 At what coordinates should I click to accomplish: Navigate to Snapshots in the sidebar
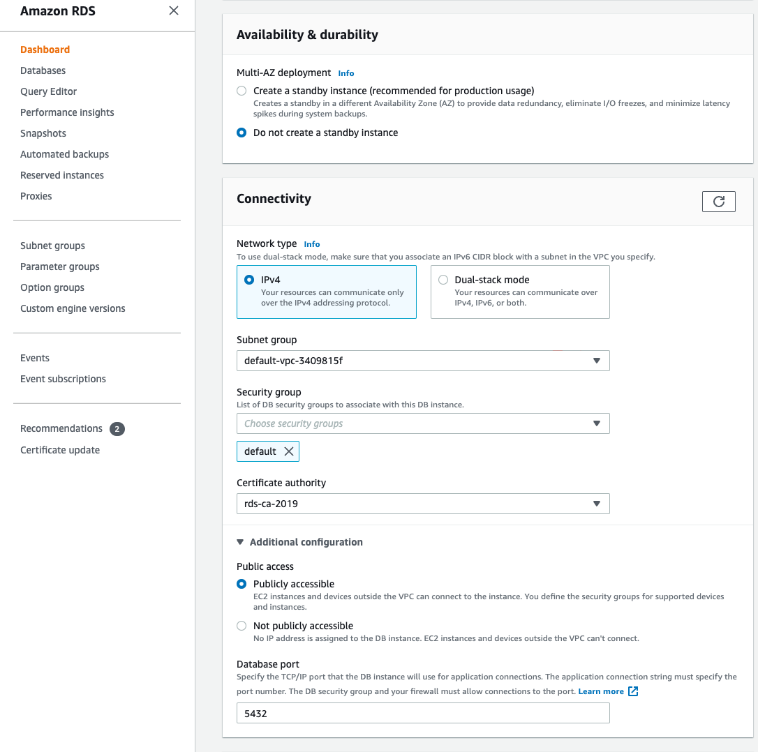pyautogui.click(x=43, y=133)
